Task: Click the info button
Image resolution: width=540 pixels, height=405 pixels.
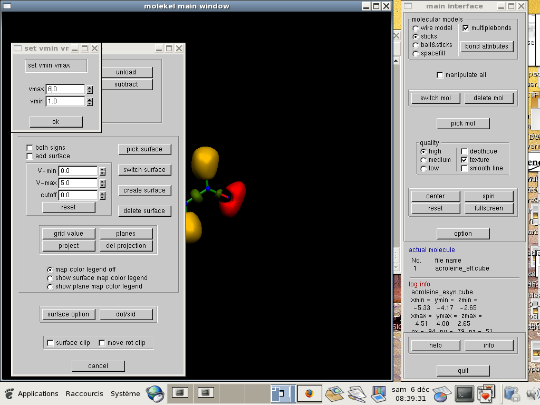Action: pyautogui.click(x=488, y=345)
